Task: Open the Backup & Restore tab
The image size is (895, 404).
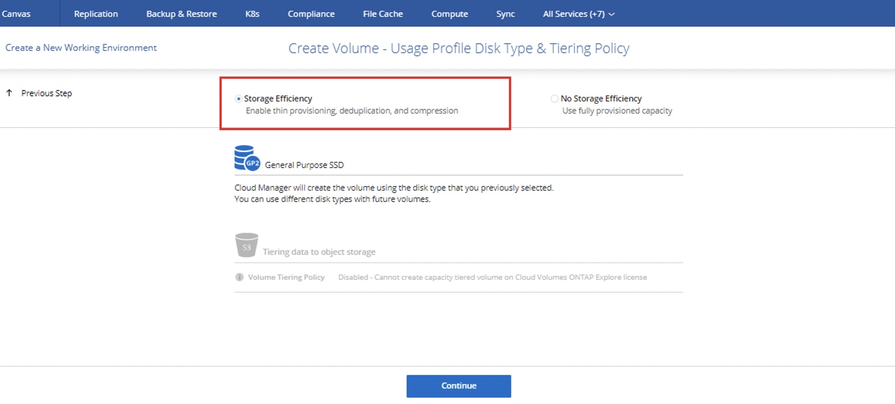Action: click(181, 14)
